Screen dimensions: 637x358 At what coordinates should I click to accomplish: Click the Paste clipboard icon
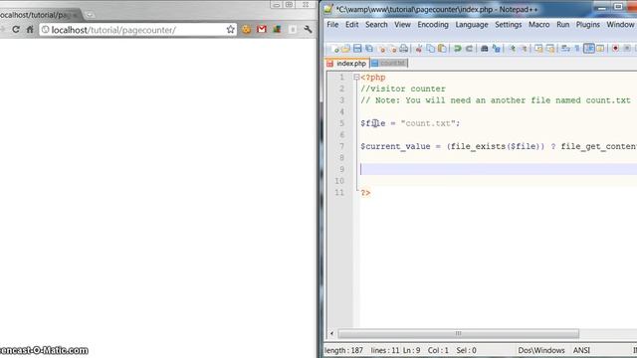tap(442, 49)
